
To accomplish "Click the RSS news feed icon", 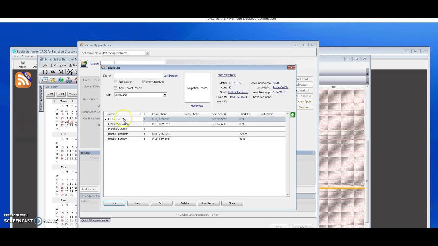I will [23, 80].
